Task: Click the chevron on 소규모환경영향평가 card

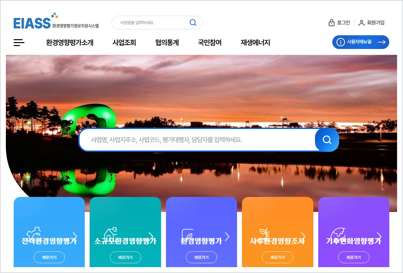Action: coord(151,236)
